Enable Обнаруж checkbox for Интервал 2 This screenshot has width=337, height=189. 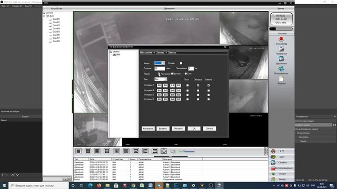click(198, 90)
